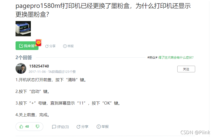
Task: Share the question via top 分享 icon
Action: pyautogui.click(x=50, y=46)
